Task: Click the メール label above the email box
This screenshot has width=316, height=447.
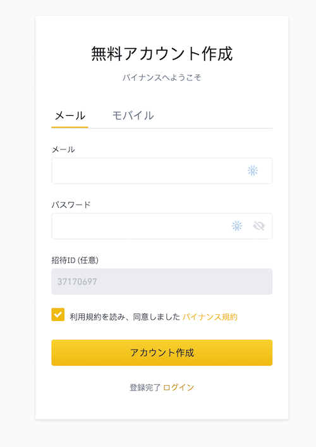Action: tap(63, 149)
